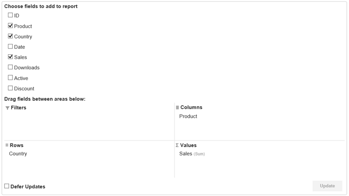
Task: Check the Date field checkbox
Action: point(10,46)
